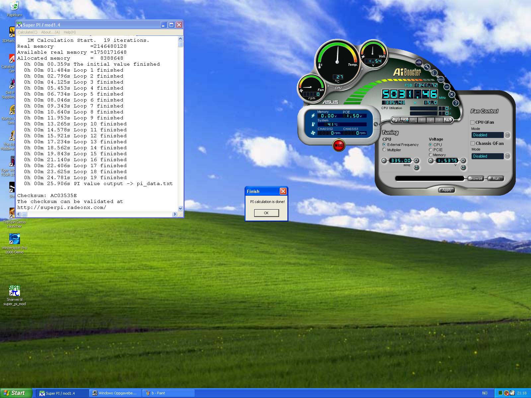The image size is (531, 398).
Task: Click fast-forward button under voltage value
Action: click(463, 167)
